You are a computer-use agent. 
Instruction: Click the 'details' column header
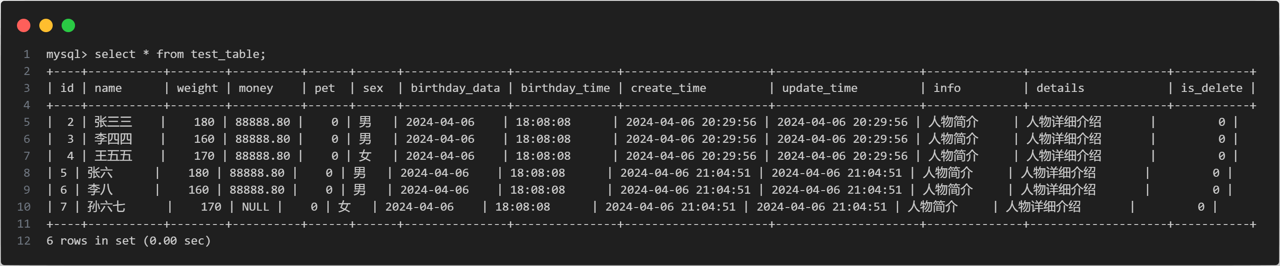pos(1060,88)
